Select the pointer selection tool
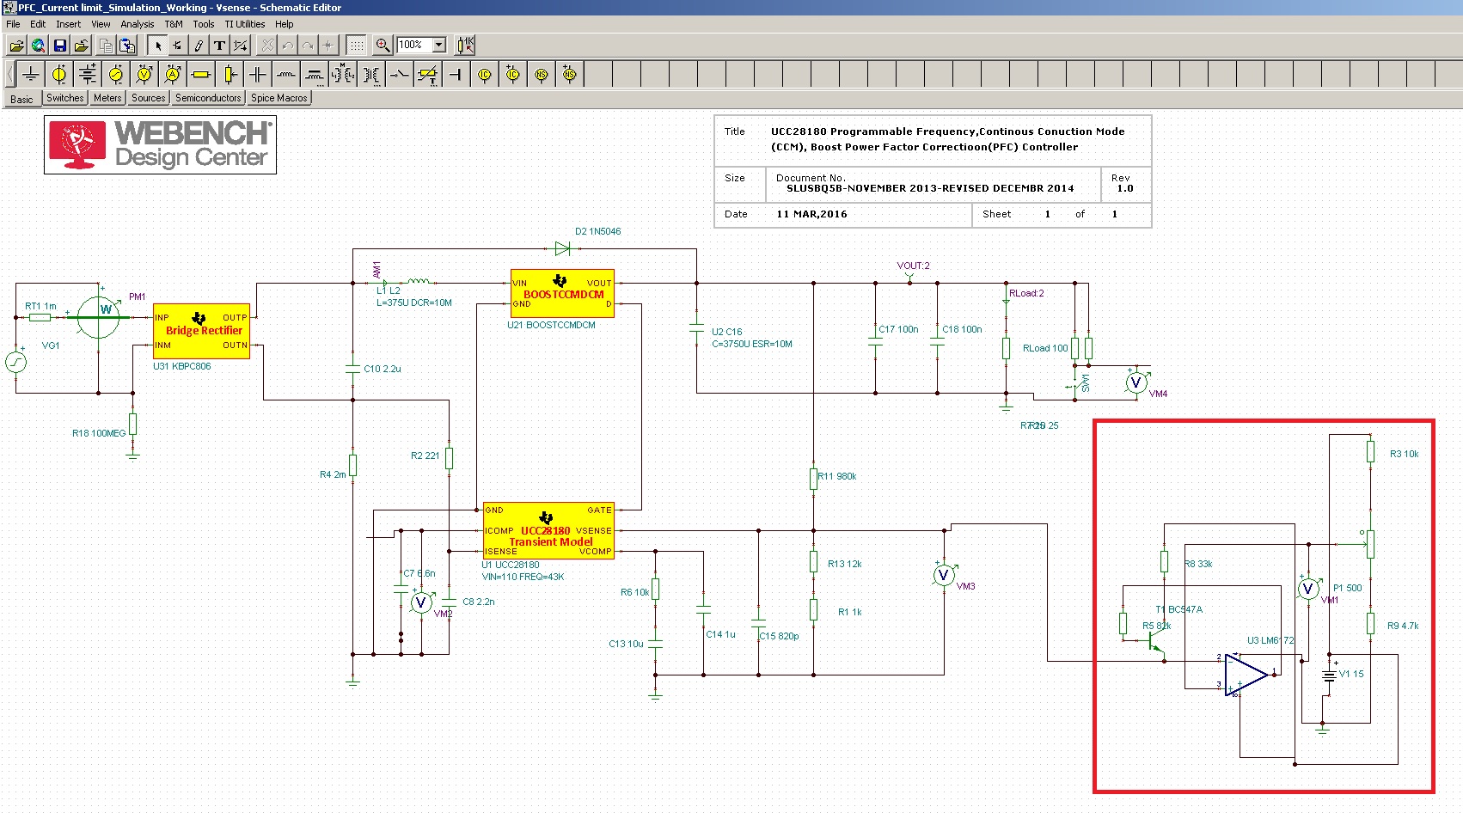 click(x=157, y=46)
